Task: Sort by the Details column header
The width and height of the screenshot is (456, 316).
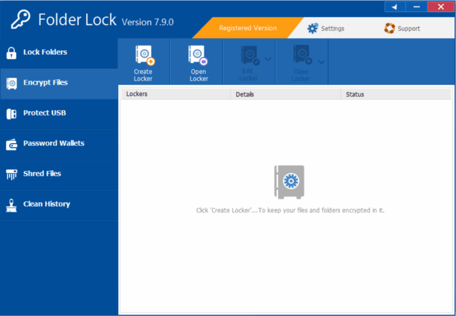Action: coord(286,94)
